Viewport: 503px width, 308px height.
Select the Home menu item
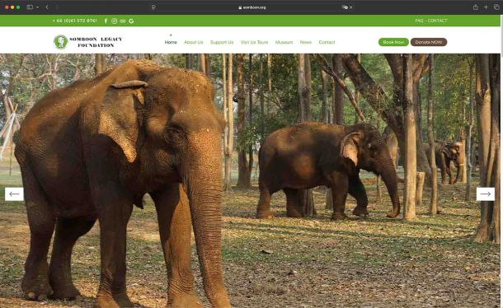click(171, 42)
